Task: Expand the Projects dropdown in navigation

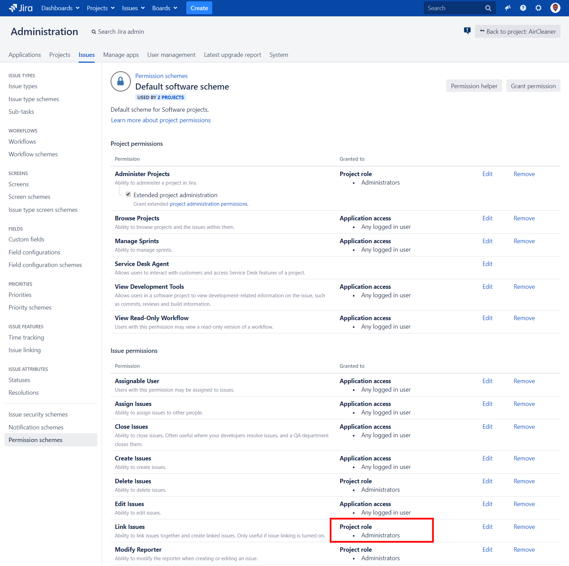Action: coord(100,8)
